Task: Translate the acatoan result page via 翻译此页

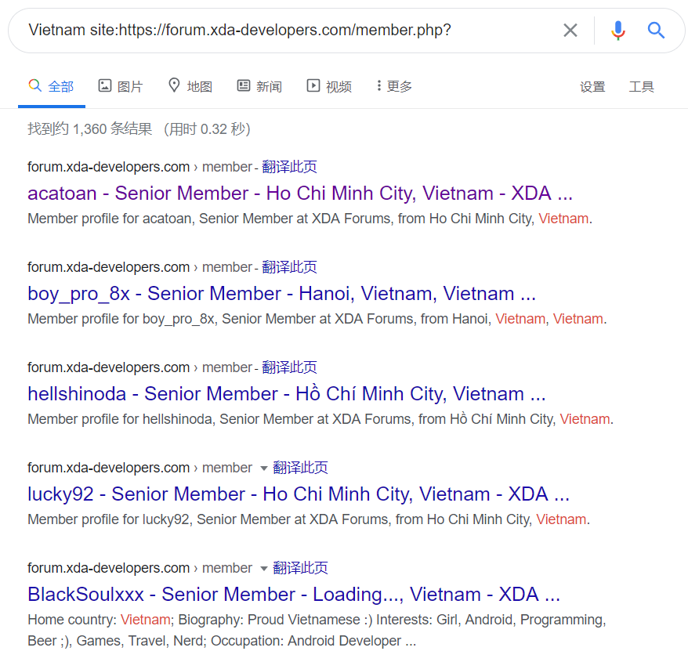Action: [x=290, y=167]
